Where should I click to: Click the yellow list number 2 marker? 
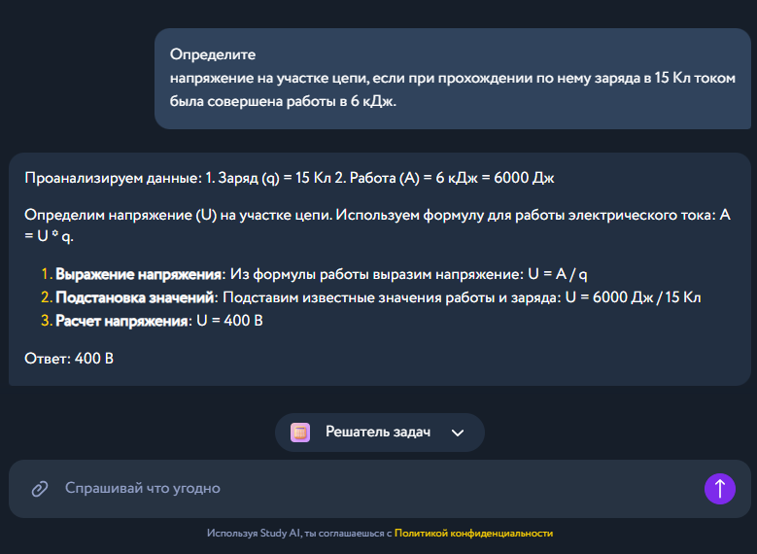[46, 297]
